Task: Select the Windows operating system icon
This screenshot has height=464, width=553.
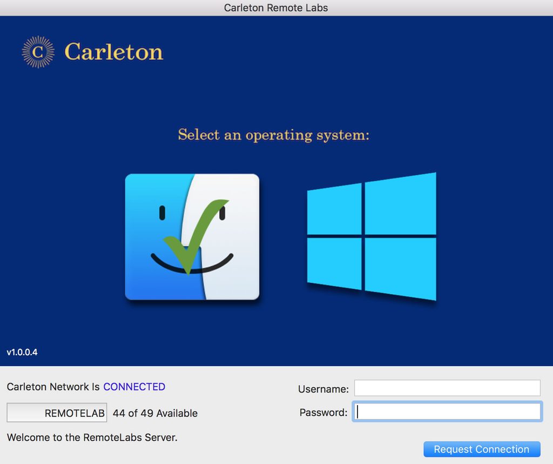Action: [372, 236]
